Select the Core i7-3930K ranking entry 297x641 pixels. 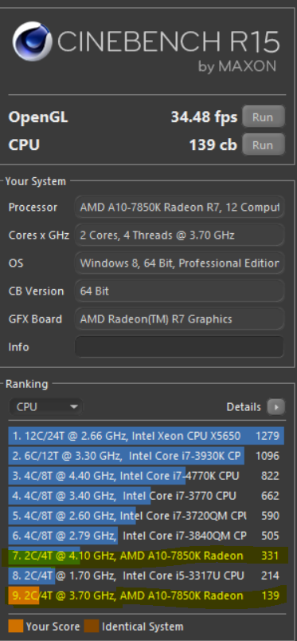pyautogui.click(x=146, y=455)
